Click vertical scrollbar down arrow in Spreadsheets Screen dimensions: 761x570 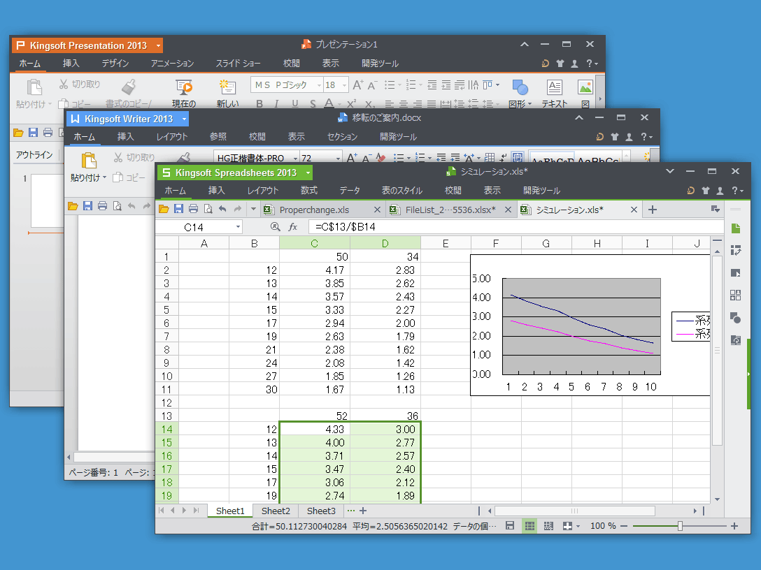[x=717, y=499]
